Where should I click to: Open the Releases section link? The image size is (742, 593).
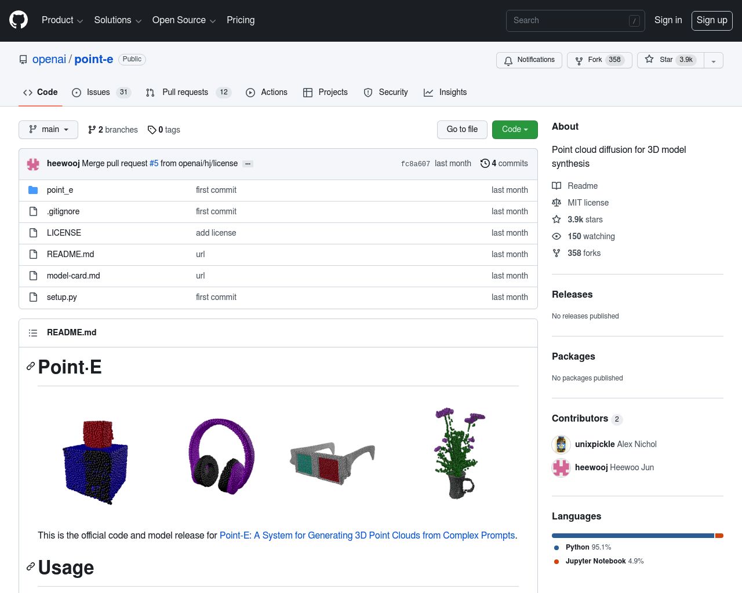pyautogui.click(x=572, y=295)
